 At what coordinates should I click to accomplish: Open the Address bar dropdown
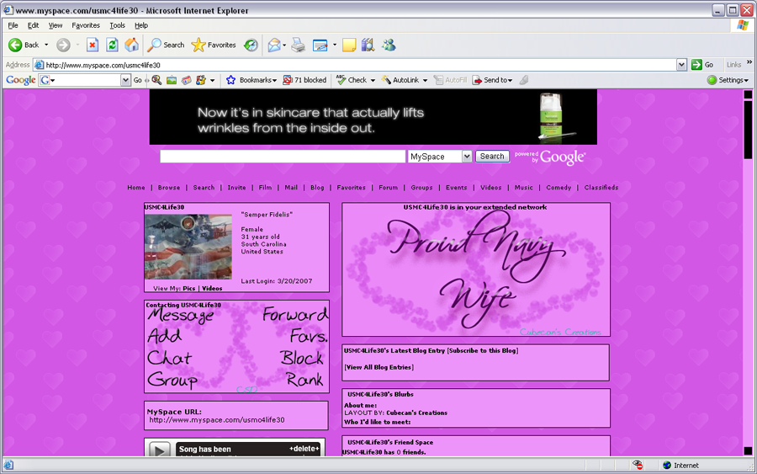[681, 65]
